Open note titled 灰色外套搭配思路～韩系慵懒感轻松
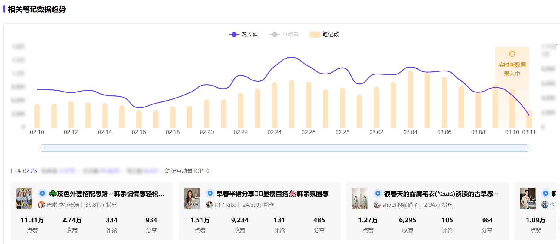This screenshot has height=244, width=560. coord(111,194)
